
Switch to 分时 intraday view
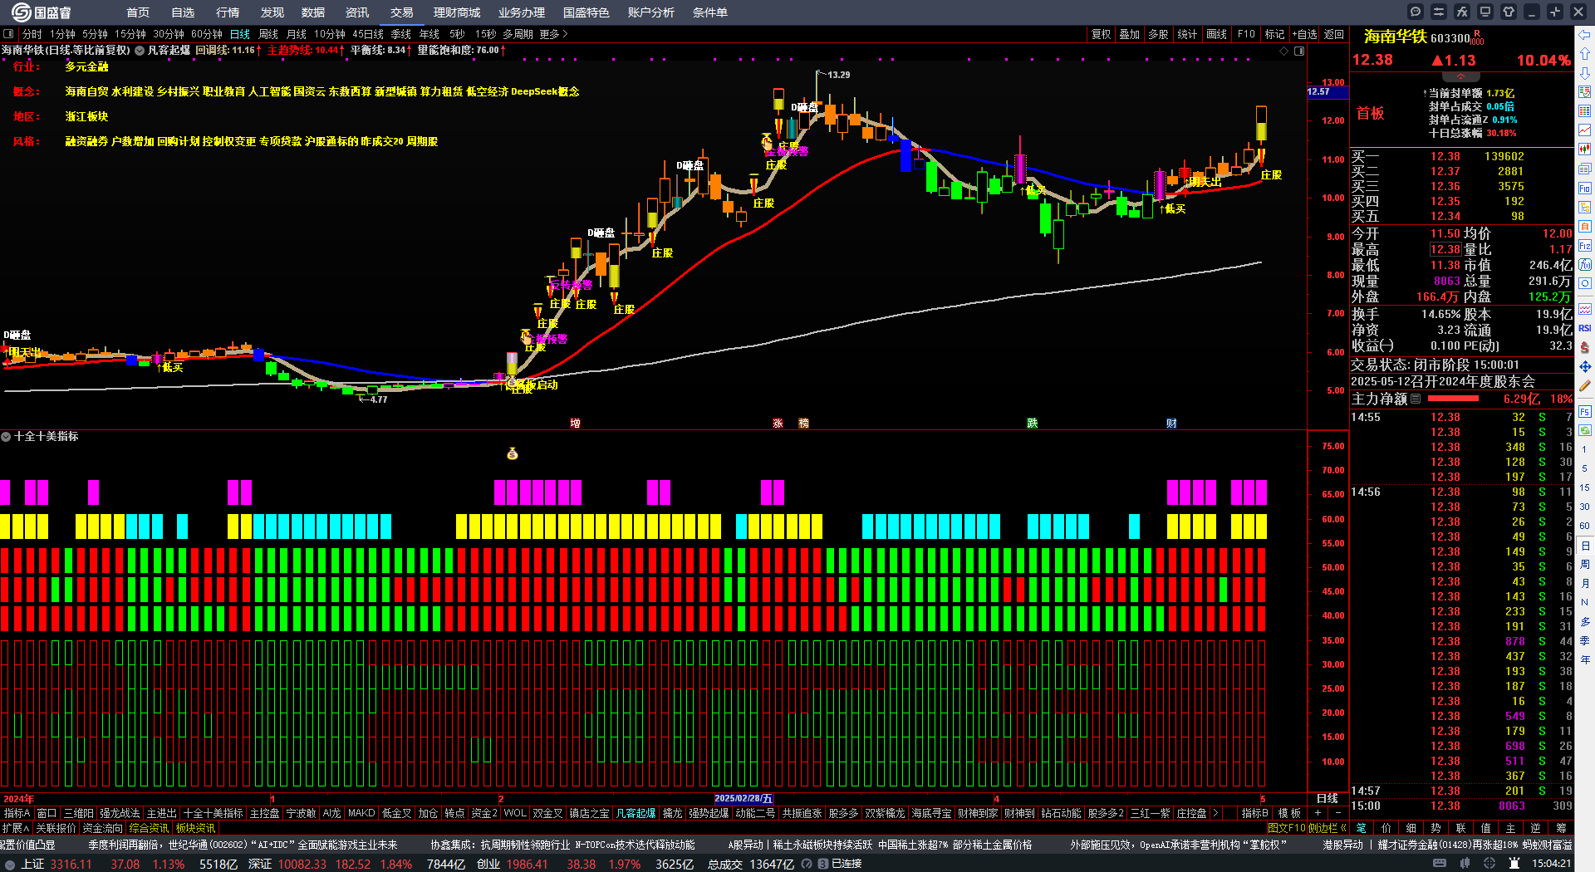coord(32,34)
